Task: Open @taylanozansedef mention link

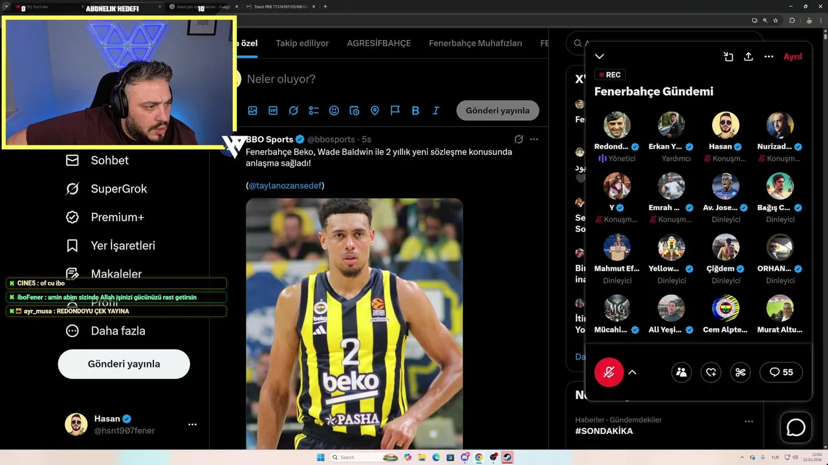Action: coord(285,185)
